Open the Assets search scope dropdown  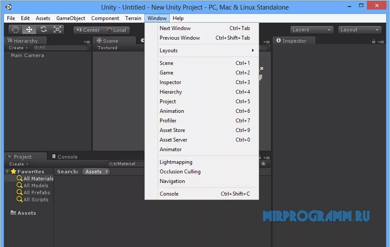96,172
